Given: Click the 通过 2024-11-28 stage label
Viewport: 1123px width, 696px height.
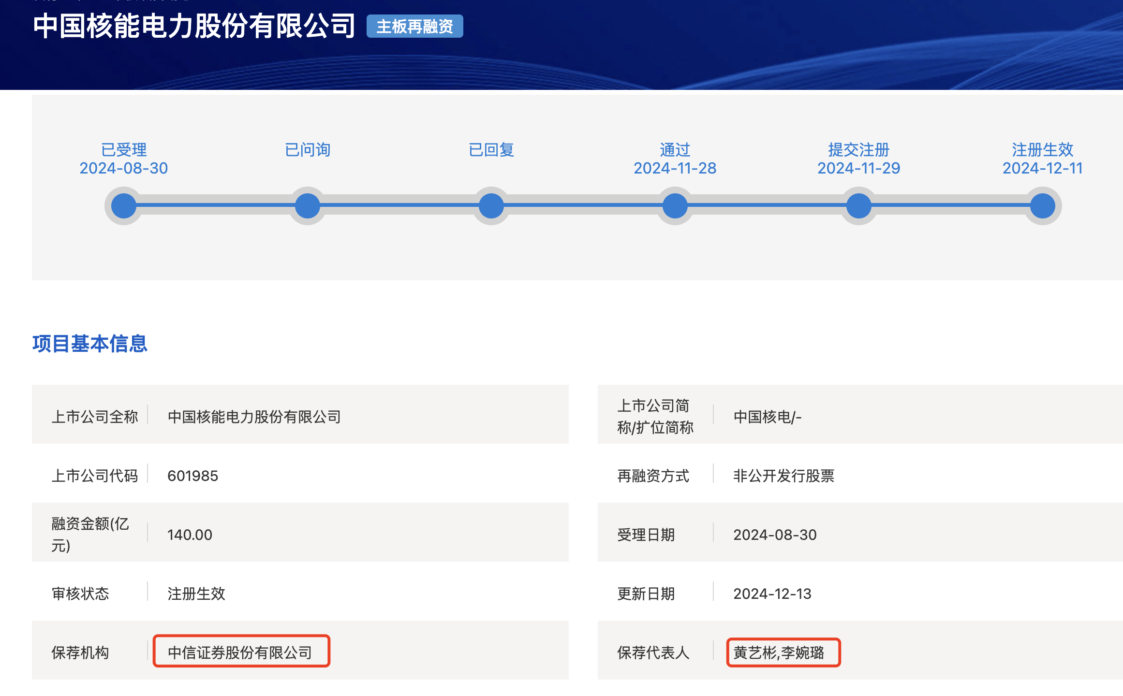Looking at the screenshot, I should [675, 159].
